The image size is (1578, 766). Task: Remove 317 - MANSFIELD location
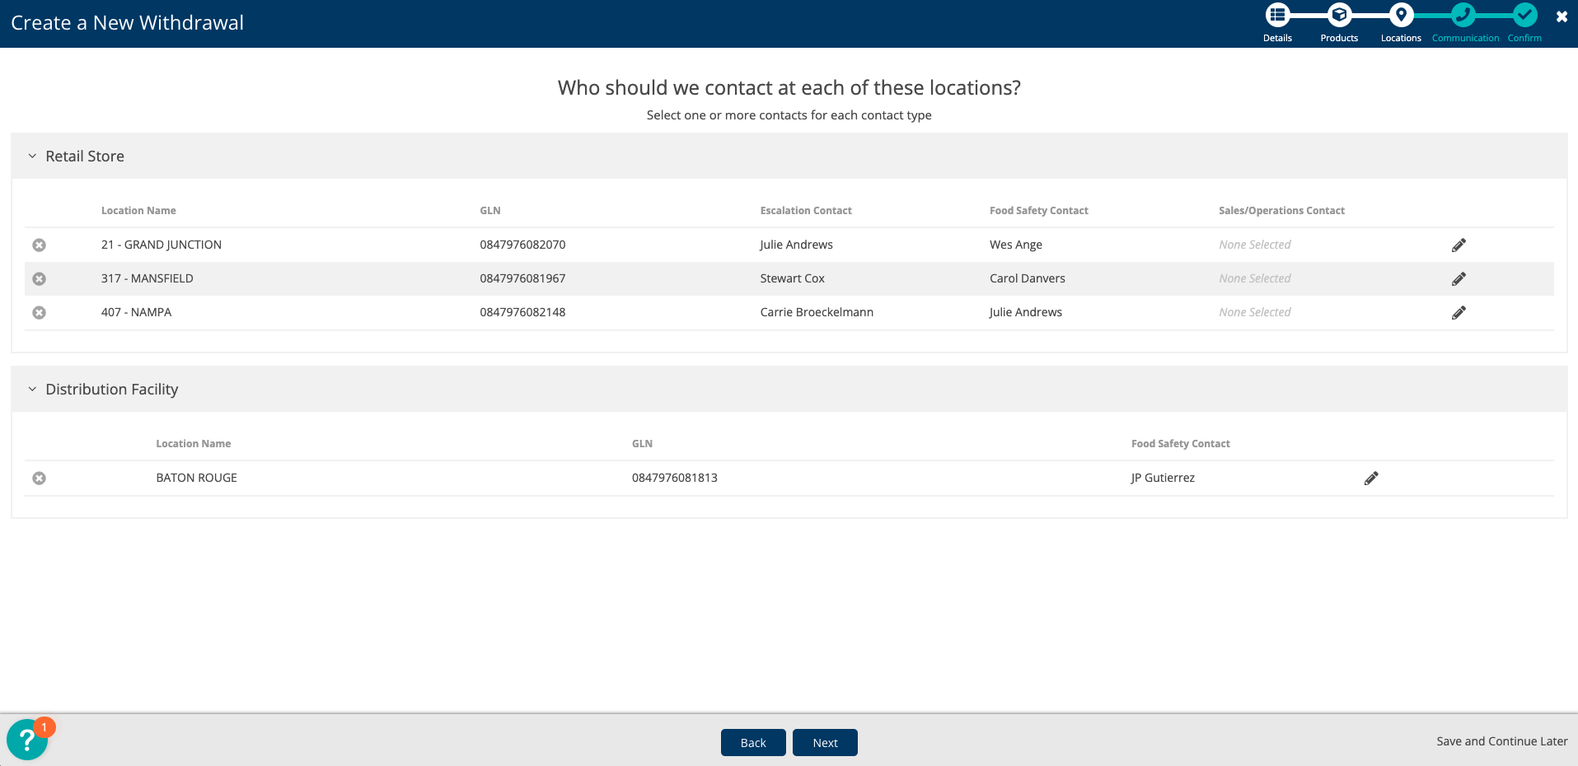click(39, 279)
